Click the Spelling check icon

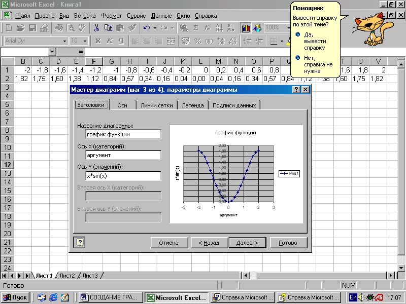point(82,28)
